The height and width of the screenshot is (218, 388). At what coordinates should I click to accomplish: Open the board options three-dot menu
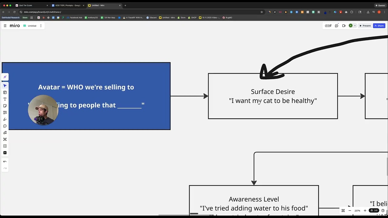click(x=41, y=26)
